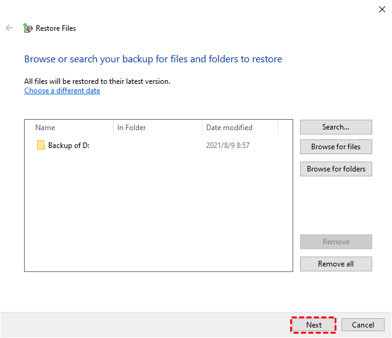Close the Restore Files dialog
392x338 pixels.
pos(381,9)
